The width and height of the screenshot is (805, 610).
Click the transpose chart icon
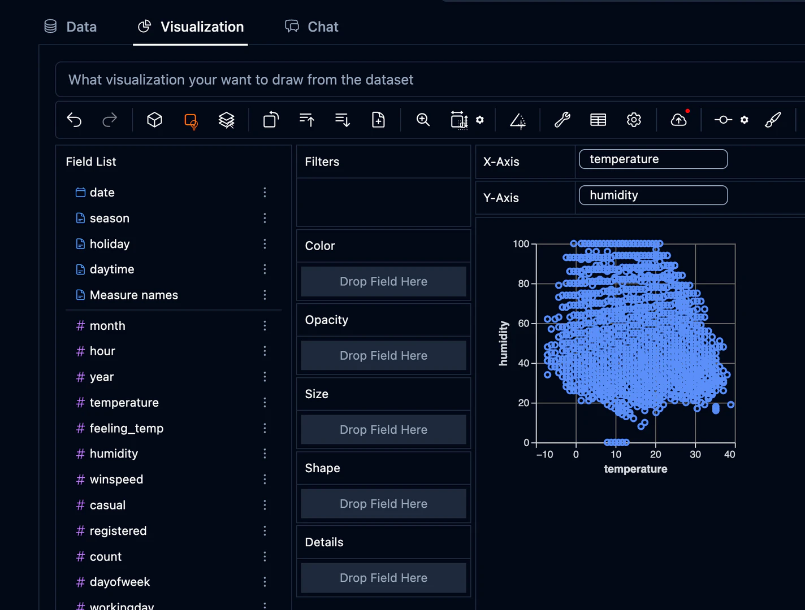tap(270, 120)
